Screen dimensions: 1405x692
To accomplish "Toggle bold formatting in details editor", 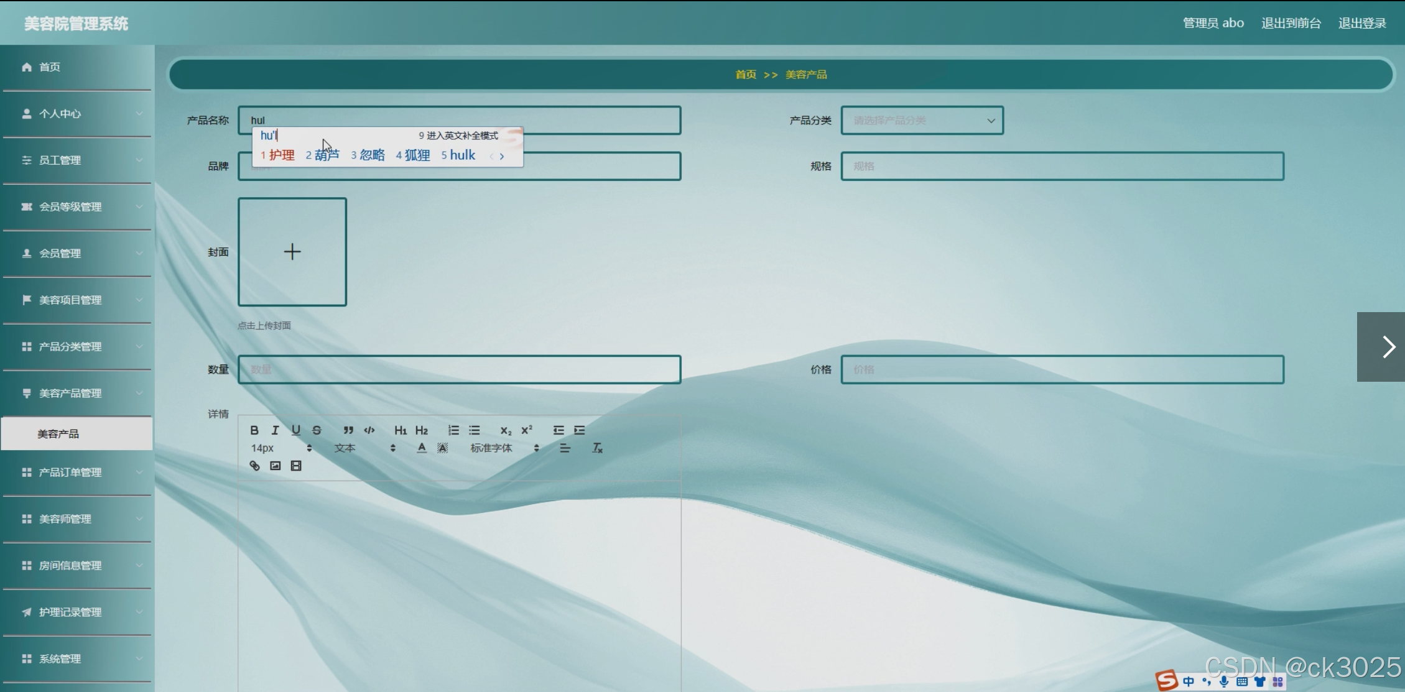I will pyautogui.click(x=254, y=430).
